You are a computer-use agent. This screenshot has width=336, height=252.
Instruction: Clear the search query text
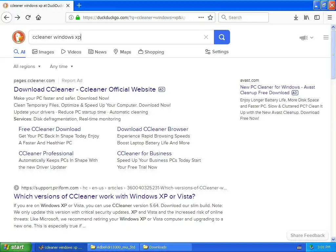click(x=206, y=37)
